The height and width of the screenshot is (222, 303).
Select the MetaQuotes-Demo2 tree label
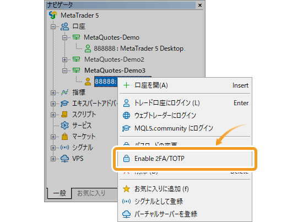pyautogui.click(x=114, y=59)
